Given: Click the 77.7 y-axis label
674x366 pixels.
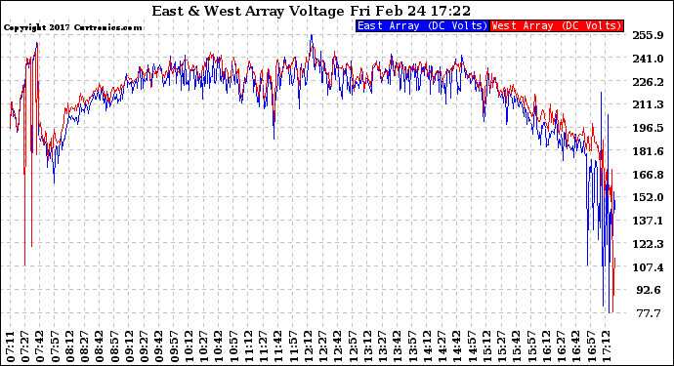Looking at the screenshot, I should point(649,313).
